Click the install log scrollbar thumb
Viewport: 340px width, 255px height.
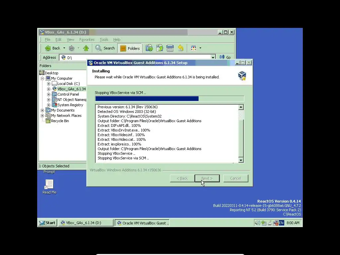tap(241, 138)
